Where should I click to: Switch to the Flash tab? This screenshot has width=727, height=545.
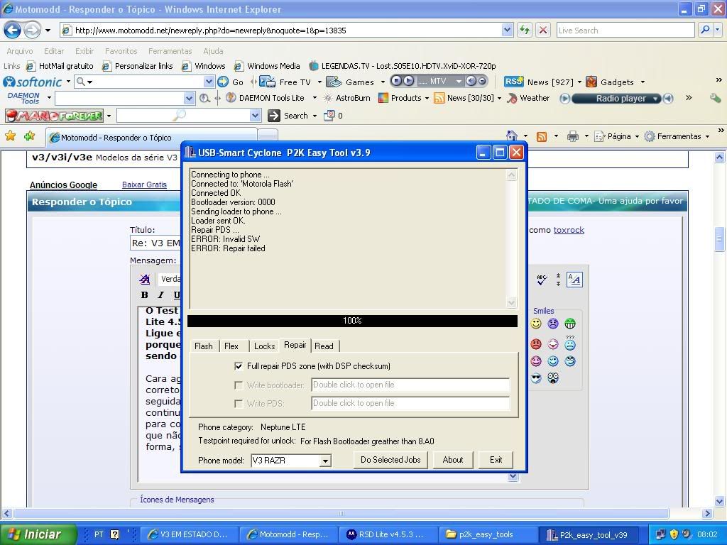(204, 346)
